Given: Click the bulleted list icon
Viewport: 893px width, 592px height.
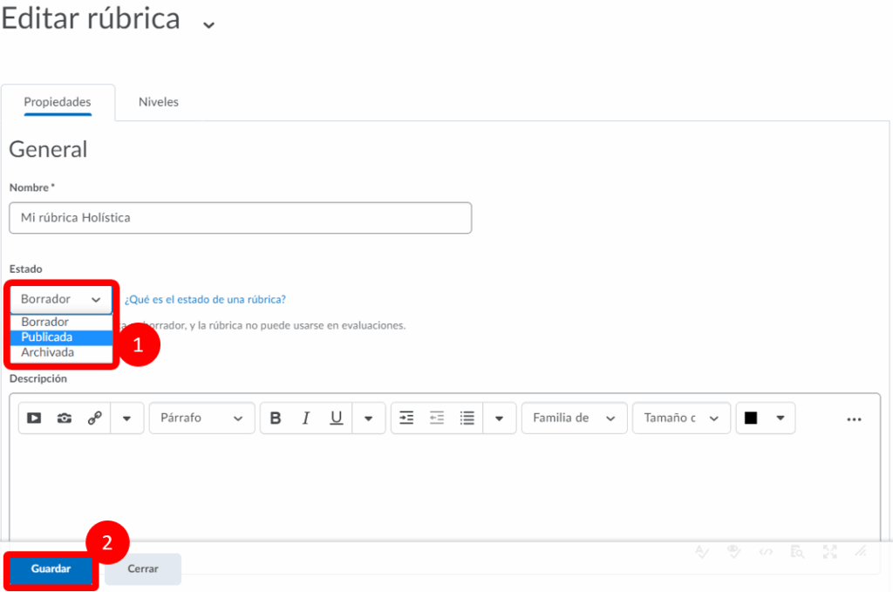Looking at the screenshot, I should pyautogui.click(x=467, y=418).
